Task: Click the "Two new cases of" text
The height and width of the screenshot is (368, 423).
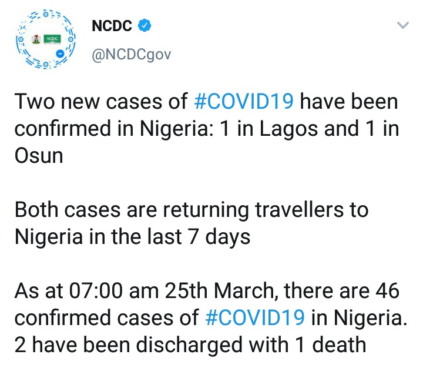Action: coord(101,102)
